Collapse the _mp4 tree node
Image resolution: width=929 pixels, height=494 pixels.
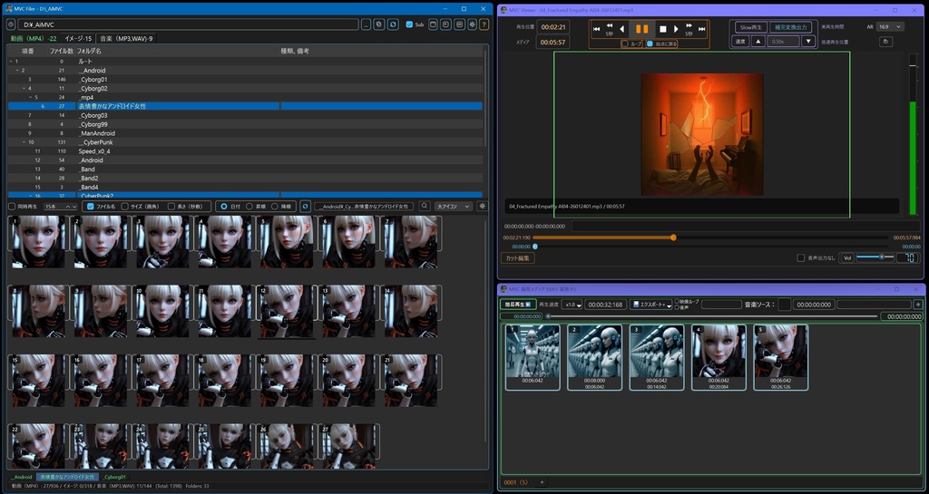(30, 97)
